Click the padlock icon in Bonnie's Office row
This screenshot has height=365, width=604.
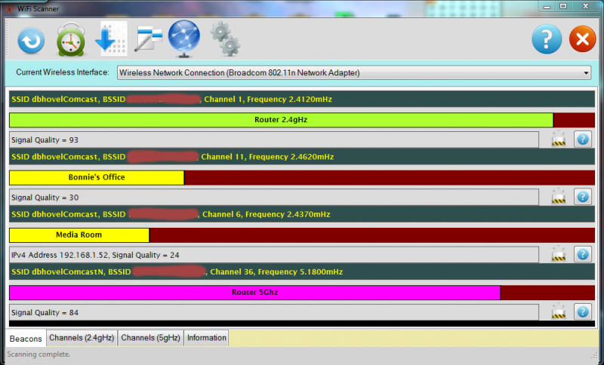[x=559, y=197]
